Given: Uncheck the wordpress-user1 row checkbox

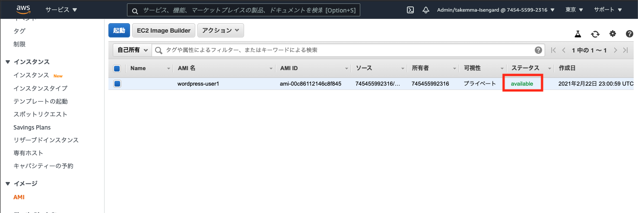Looking at the screenshot, I should point(117,84).
